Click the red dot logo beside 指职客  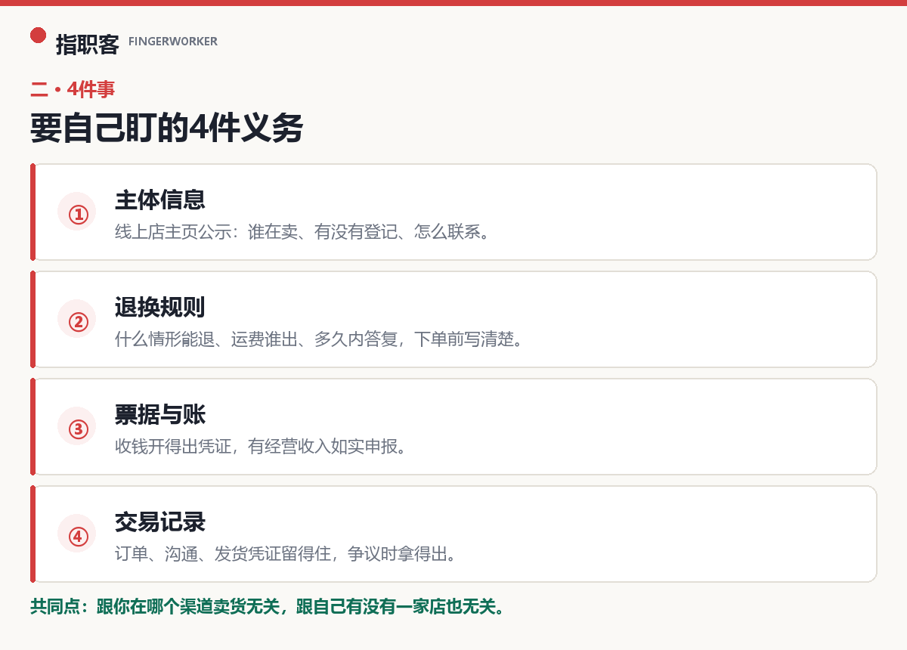39,36
